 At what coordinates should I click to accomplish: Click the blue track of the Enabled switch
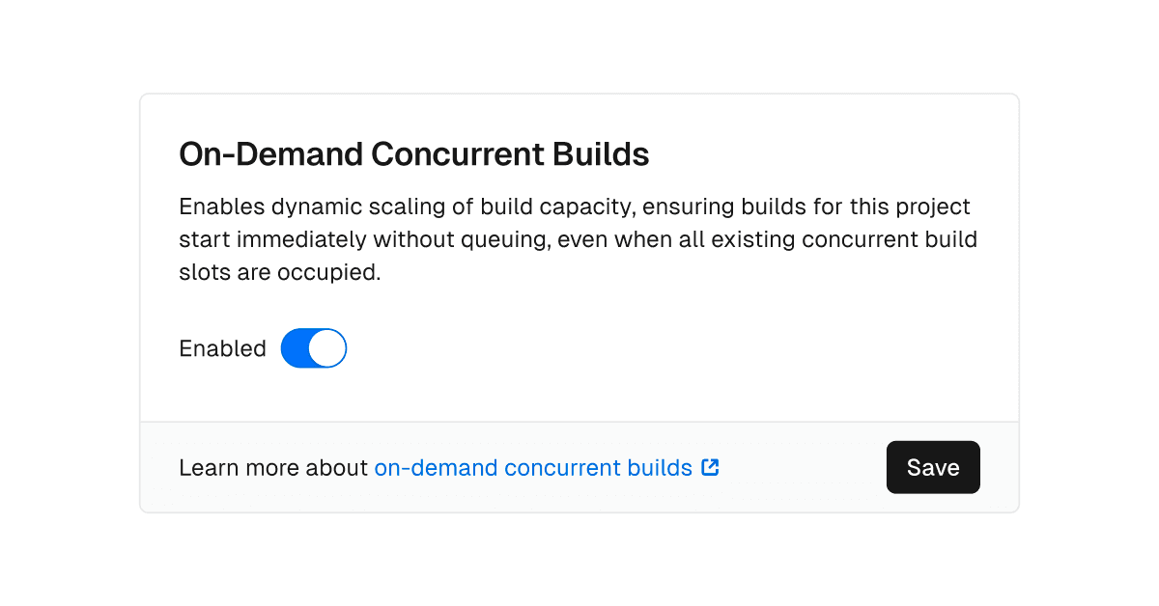tap(296, 348)
